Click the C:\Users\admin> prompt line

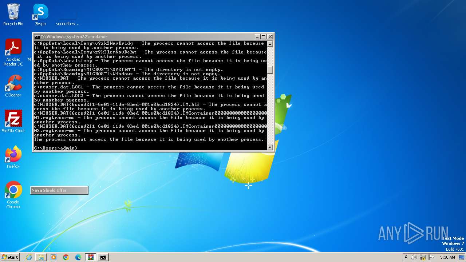[56, 148]
